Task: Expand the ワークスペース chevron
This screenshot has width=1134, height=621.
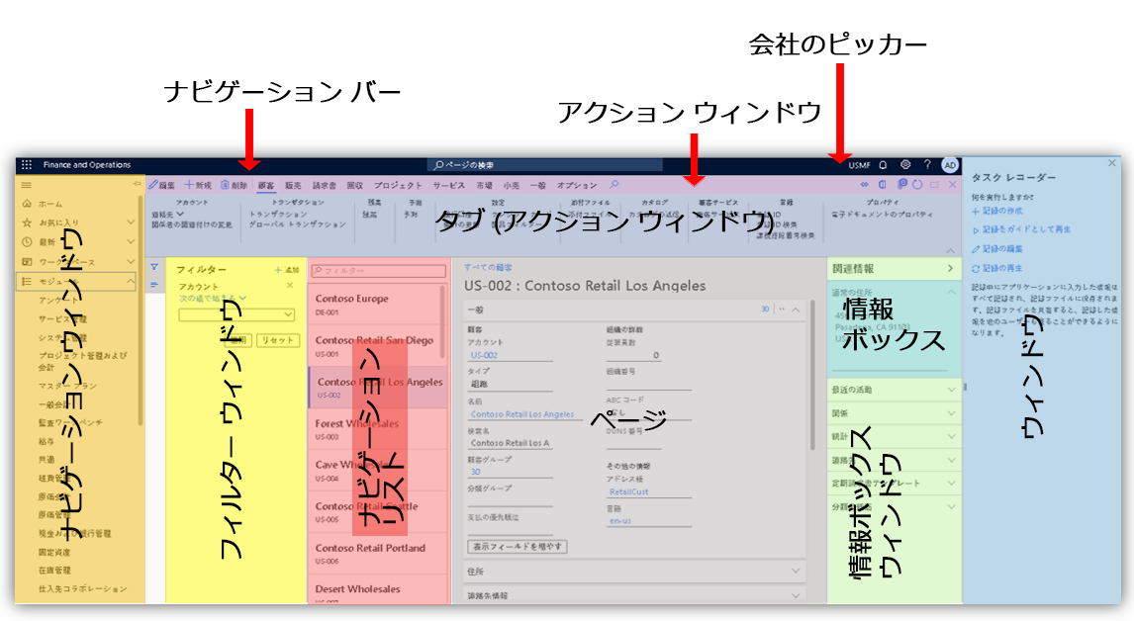Action: point(131,261)
